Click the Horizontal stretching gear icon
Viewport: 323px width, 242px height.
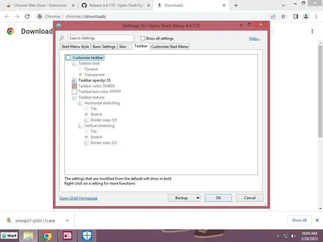coord(80,103)
